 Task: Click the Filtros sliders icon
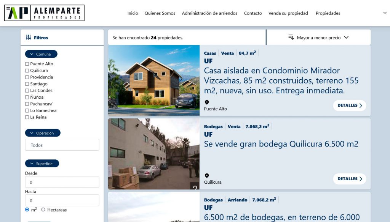click(28, 38)
